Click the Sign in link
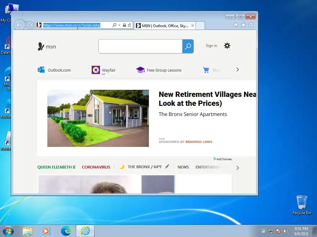Image resolution: width=317 pixels, height=237 pixels. tap(211, 46)
